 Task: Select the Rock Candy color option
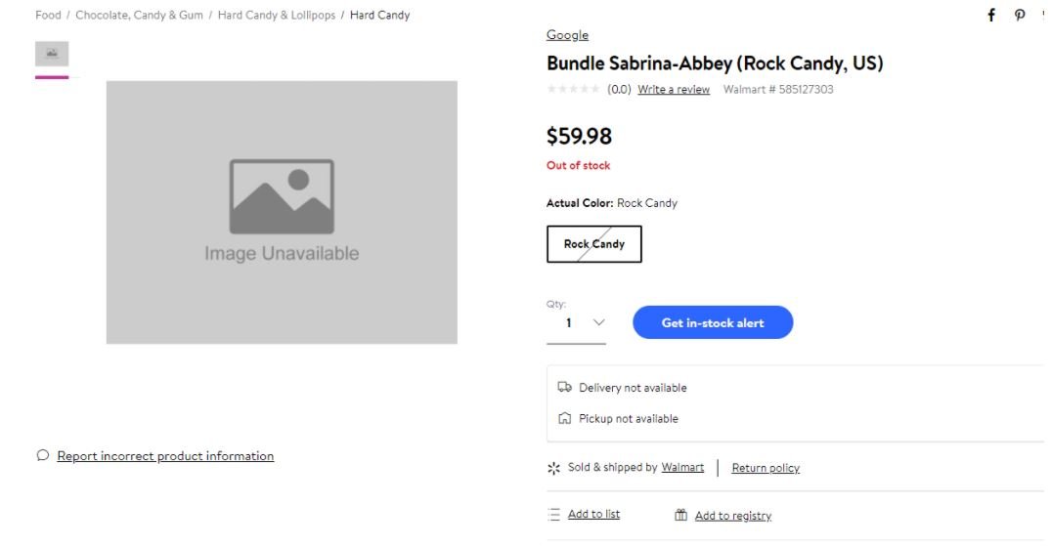pyautogui.click(x=593, y=244)
